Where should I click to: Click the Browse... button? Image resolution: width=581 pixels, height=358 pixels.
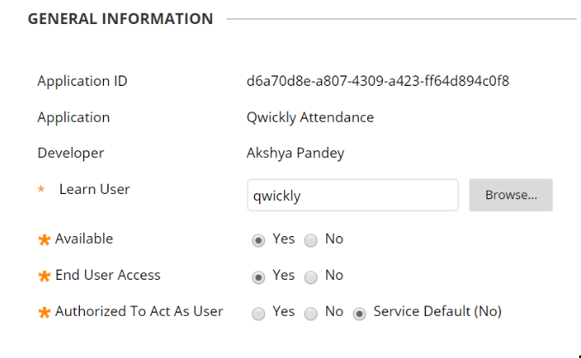point(511,195)
